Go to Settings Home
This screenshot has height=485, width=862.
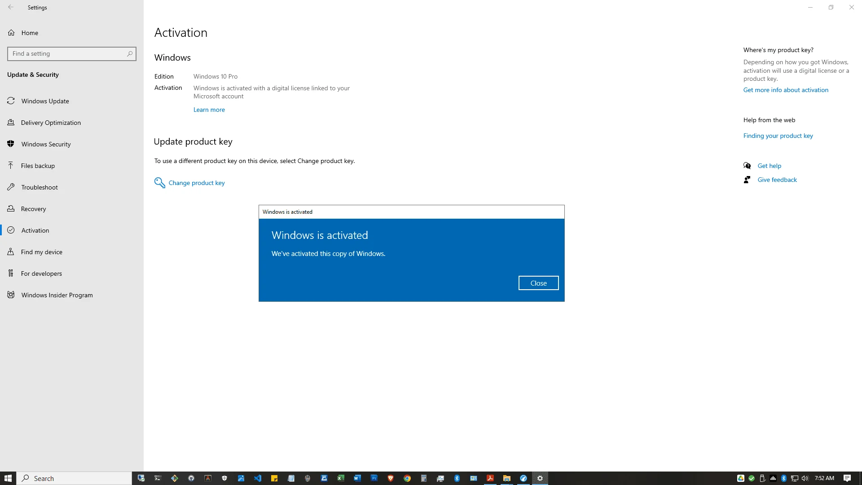coord(72,33)
